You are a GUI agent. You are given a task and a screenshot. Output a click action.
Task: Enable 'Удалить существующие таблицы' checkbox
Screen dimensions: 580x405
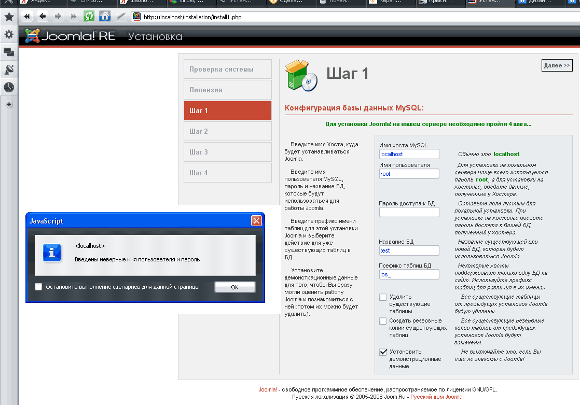click(383, 297)
